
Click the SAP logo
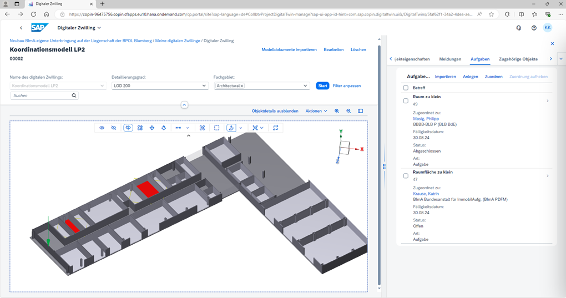click(39, 28)
